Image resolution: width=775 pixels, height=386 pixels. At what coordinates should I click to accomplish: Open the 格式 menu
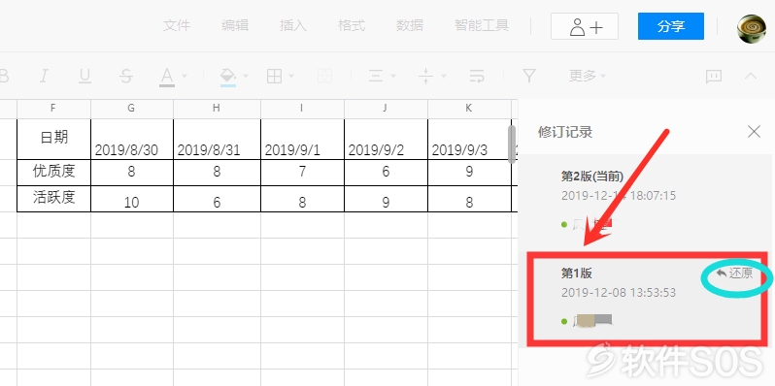(x=352, y=25)
